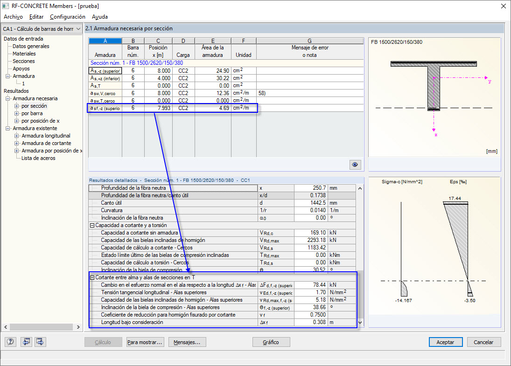Viewport: 511px width, 366px height.
Task: Select 'Tensión tangencial longitudinal - Alas superiores' row
Action: coord(222,292)
